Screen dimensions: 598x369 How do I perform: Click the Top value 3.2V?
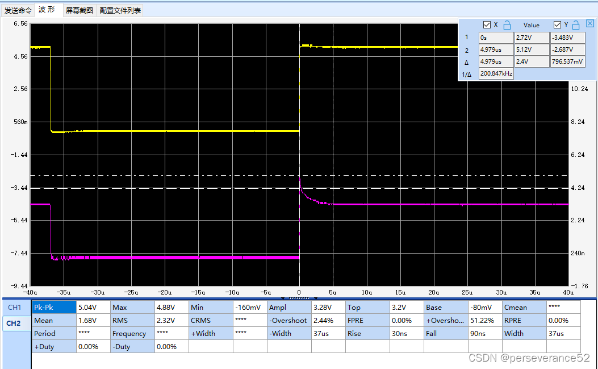pyautogui.click(x=407, y=307)
